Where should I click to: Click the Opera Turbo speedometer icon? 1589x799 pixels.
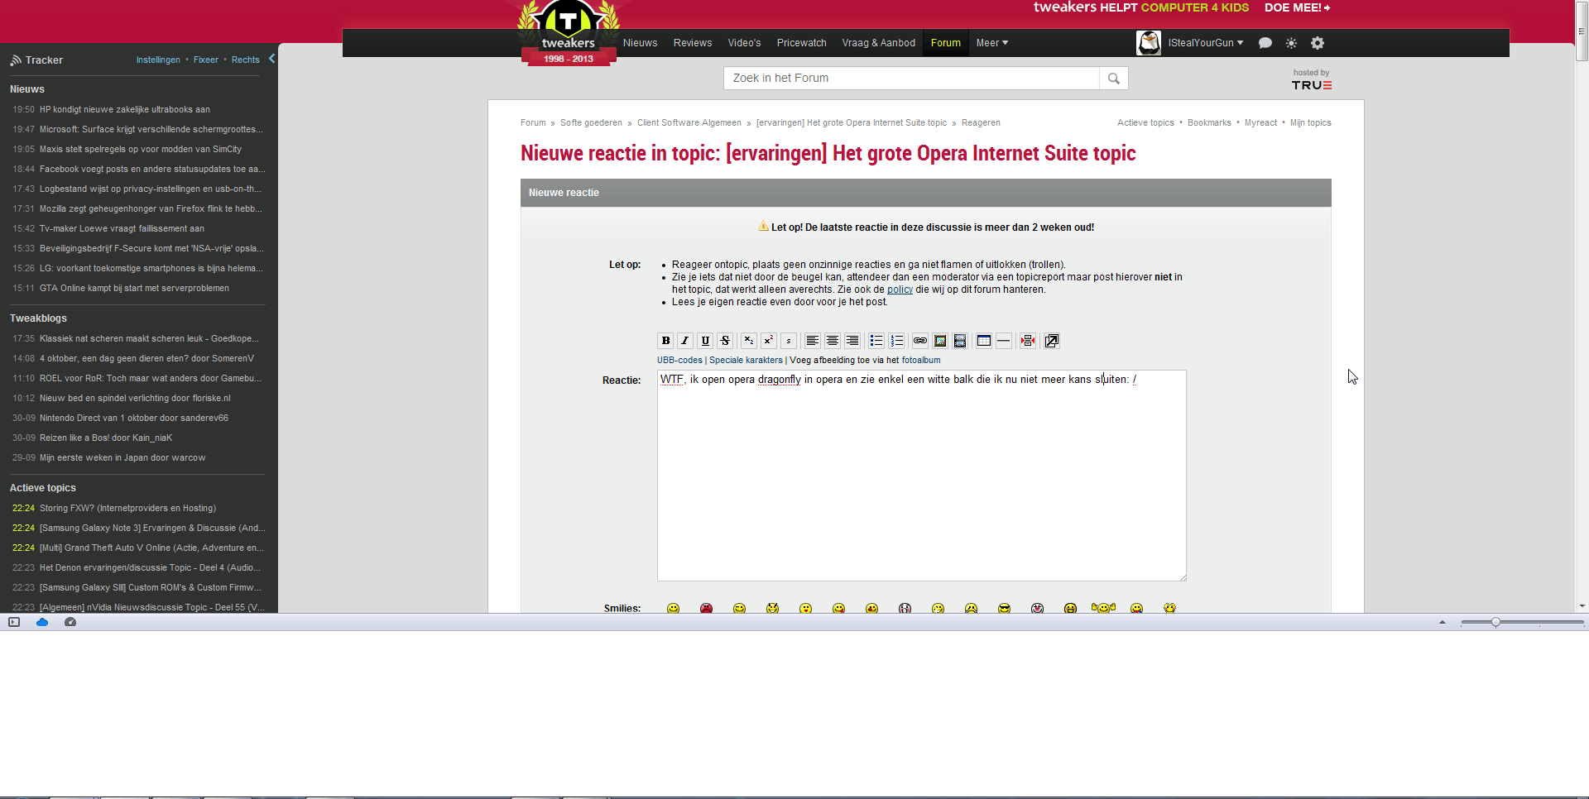[x=70, y=622]
